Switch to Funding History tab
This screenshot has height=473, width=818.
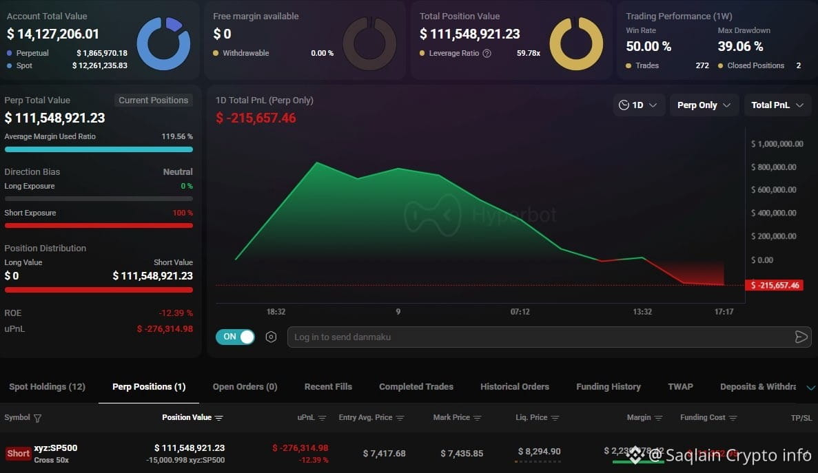coord(609,386)
